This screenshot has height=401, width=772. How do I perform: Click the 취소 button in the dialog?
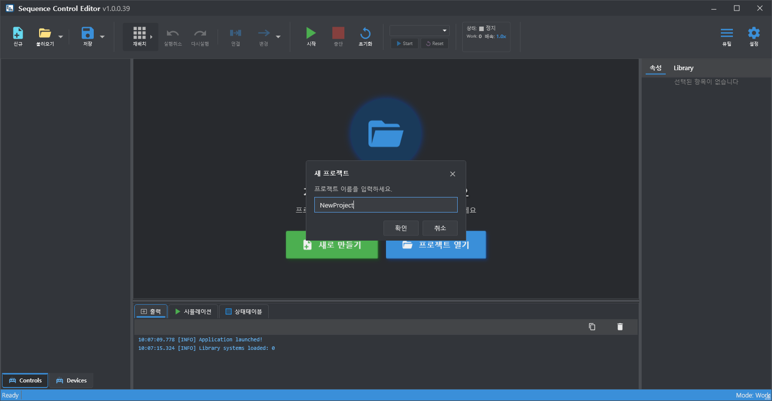click(440, 228)
